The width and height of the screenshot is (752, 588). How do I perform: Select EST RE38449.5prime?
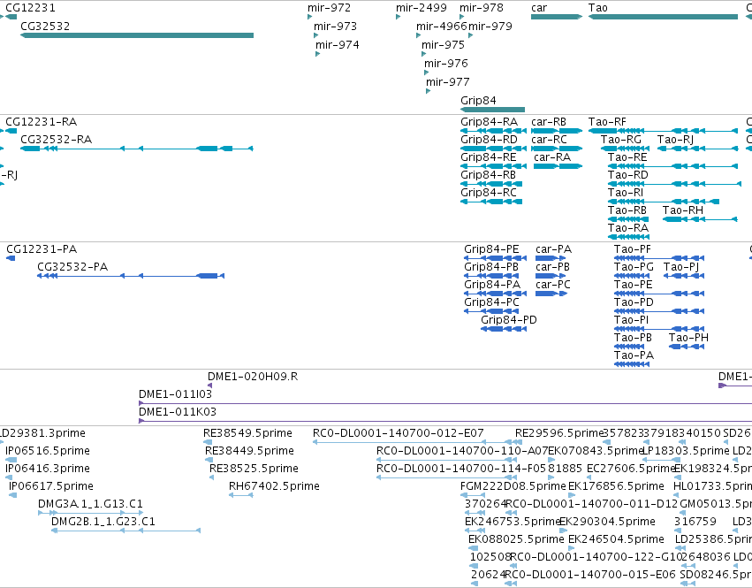[x=207, y=460]
